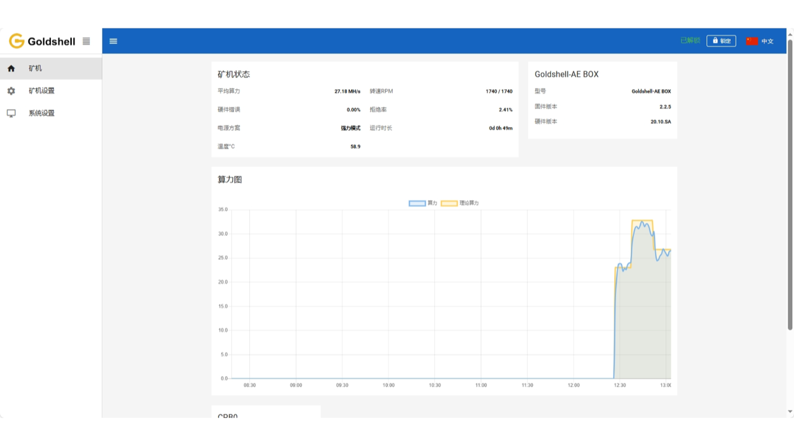794x446 pixels.
Task: Toggle the blue 算力 legend series
Action: (x=423, y=203)
